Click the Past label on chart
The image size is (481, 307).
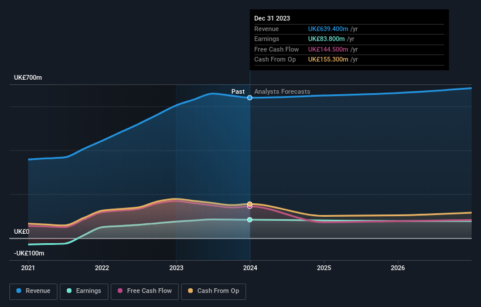point(238,91)
